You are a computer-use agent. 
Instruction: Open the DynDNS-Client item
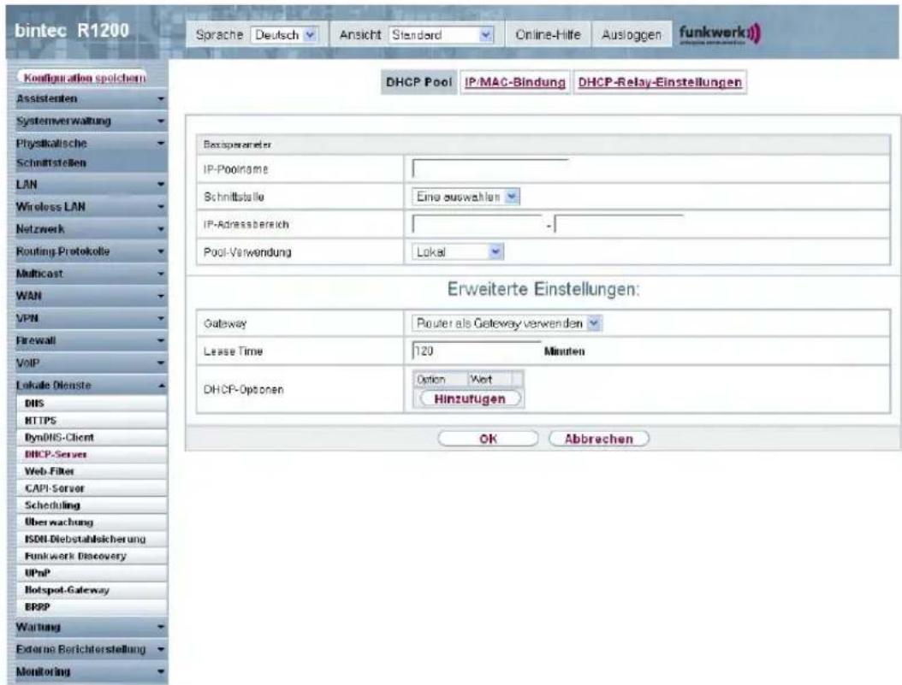(x=92, y=437)
